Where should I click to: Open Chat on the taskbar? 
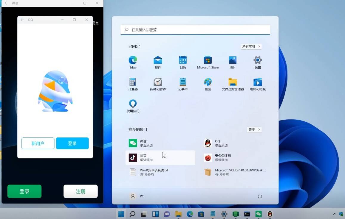(167, 214)
